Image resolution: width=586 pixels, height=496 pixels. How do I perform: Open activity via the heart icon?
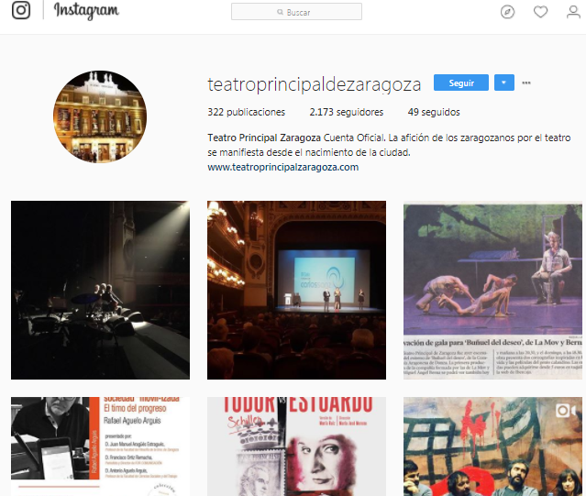click(x=540, y=12)
